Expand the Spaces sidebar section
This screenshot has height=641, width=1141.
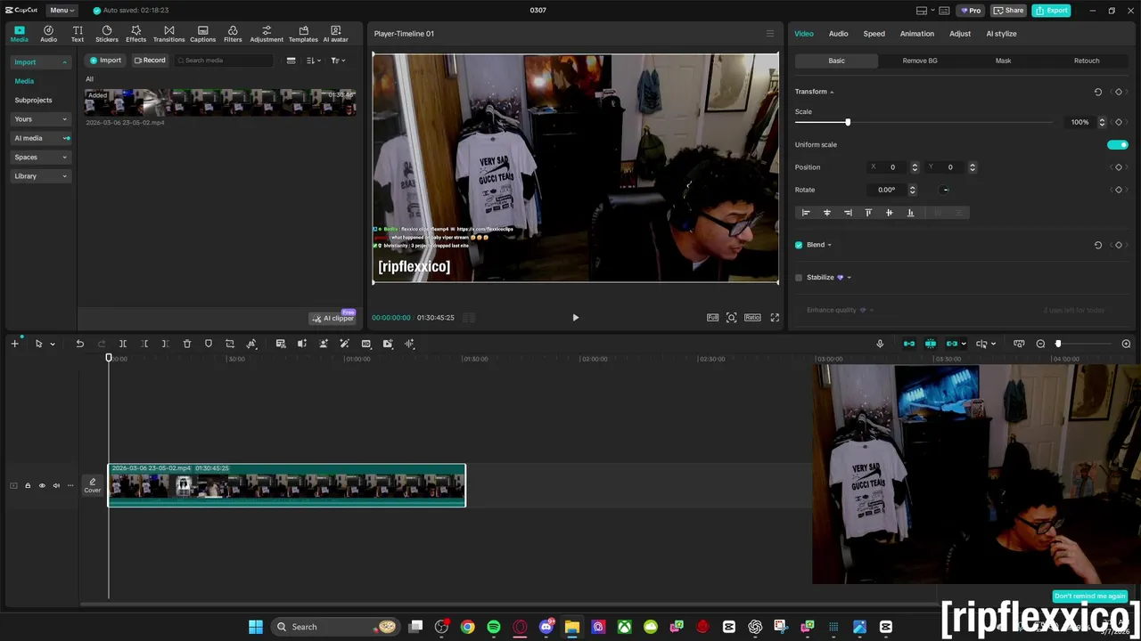pos(41,158)
